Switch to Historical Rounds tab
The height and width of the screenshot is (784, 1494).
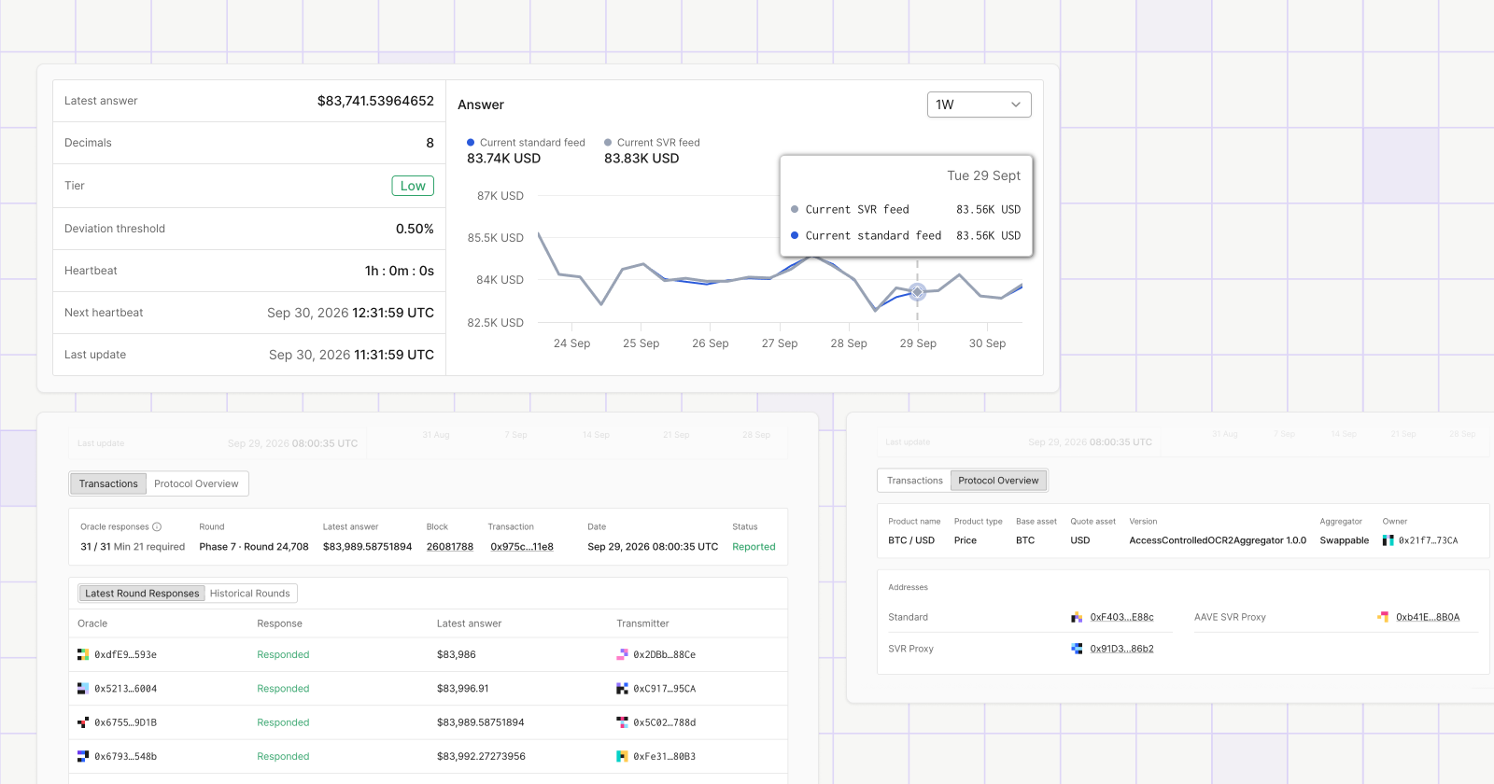(250, 594)
